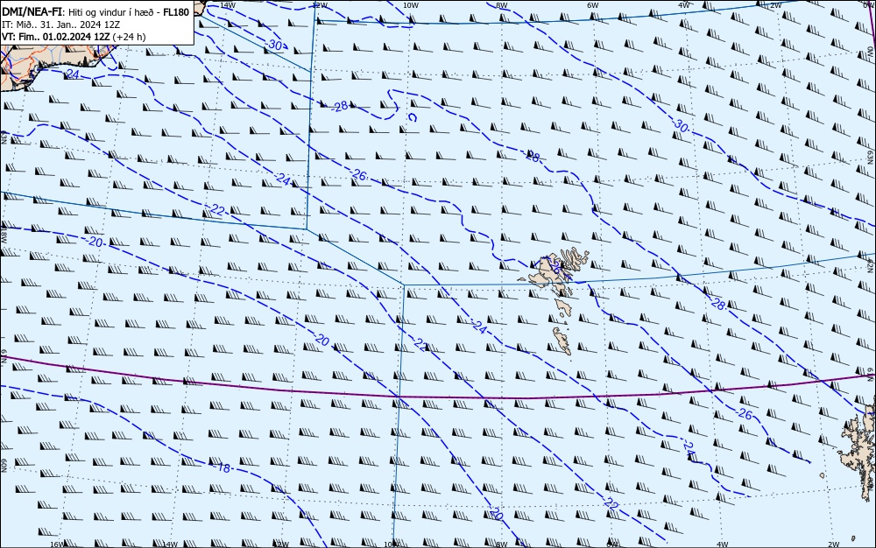Screen dimensions: 876x548
Task: Click the -26 label near the Shetland coast
Action: 744,414
